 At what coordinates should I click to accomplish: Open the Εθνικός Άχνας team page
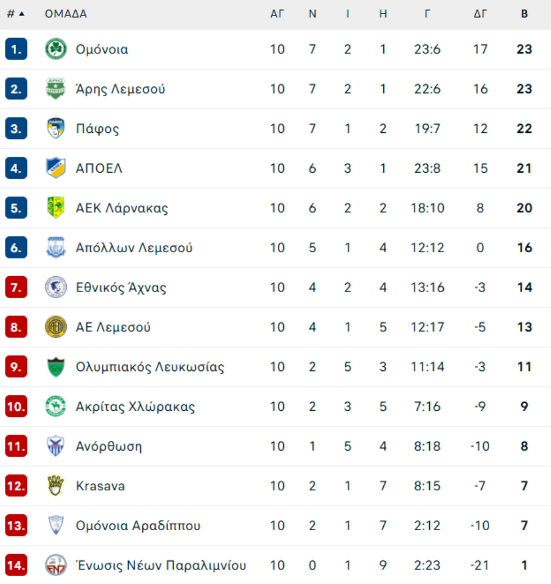point(121,288)
